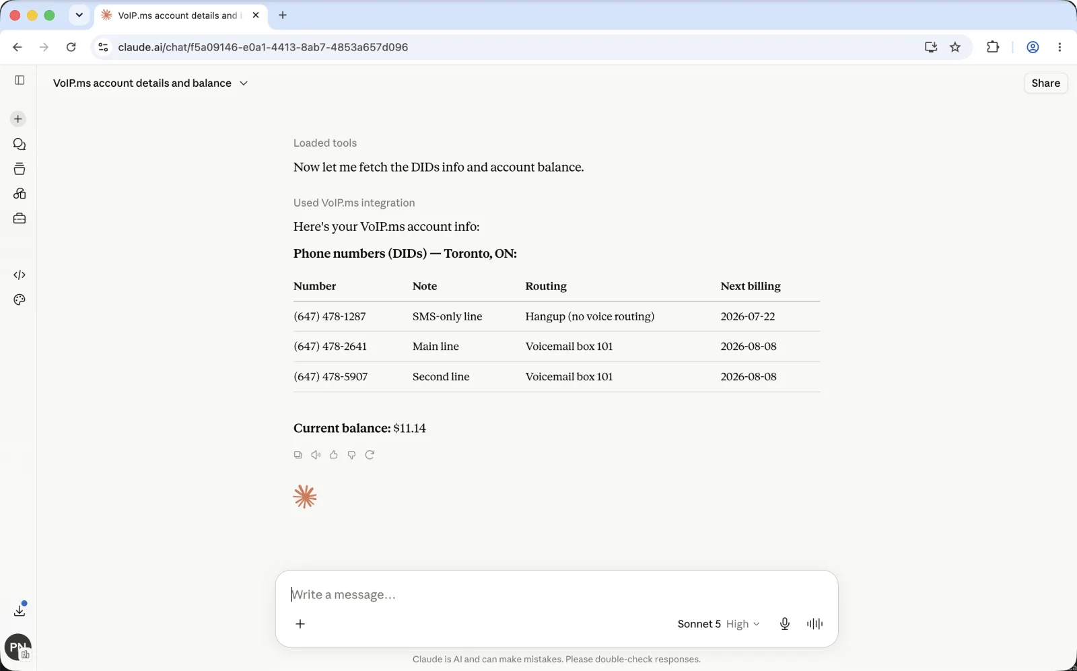Add attachment with plus icon in composer
This screenshot has width=1077, height=671.
[x=300, y=624]
